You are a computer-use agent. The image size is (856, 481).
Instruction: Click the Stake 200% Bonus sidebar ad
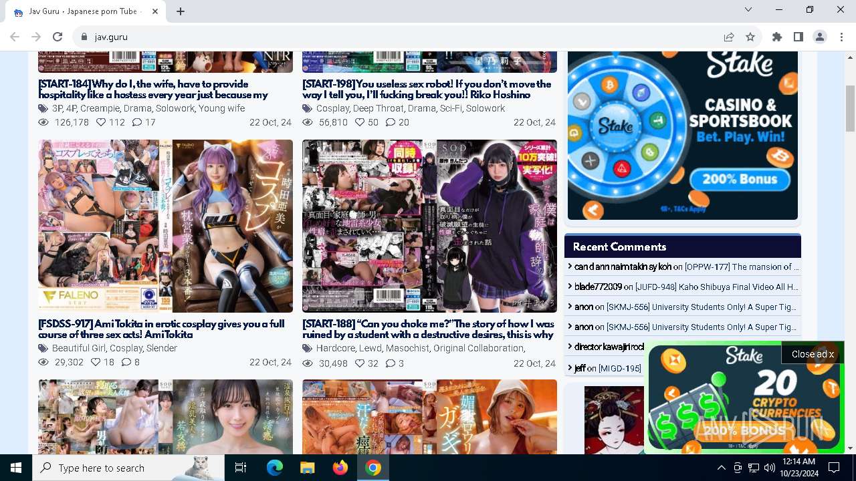(x=683, y=136)
